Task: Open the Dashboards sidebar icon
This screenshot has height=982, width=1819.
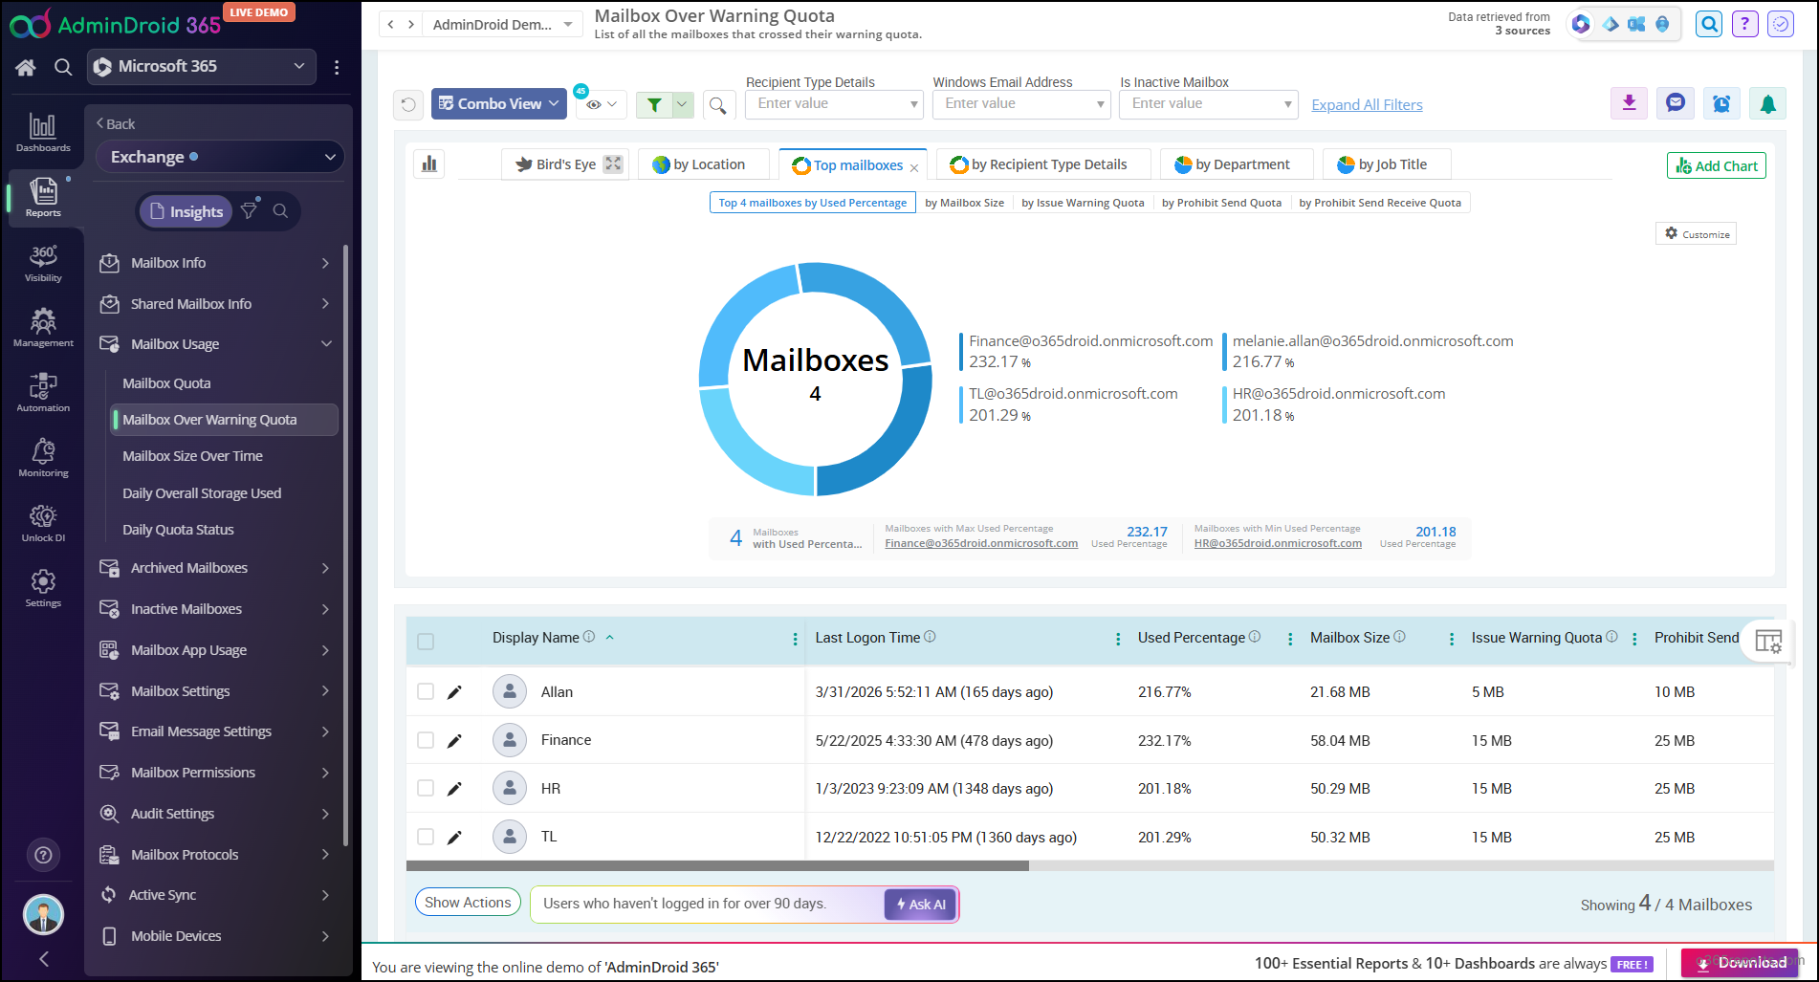Action: tap(43, 133)
